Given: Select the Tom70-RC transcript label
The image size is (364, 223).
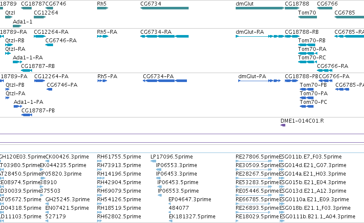Looking at the screenshot, I should coord(312,58).
